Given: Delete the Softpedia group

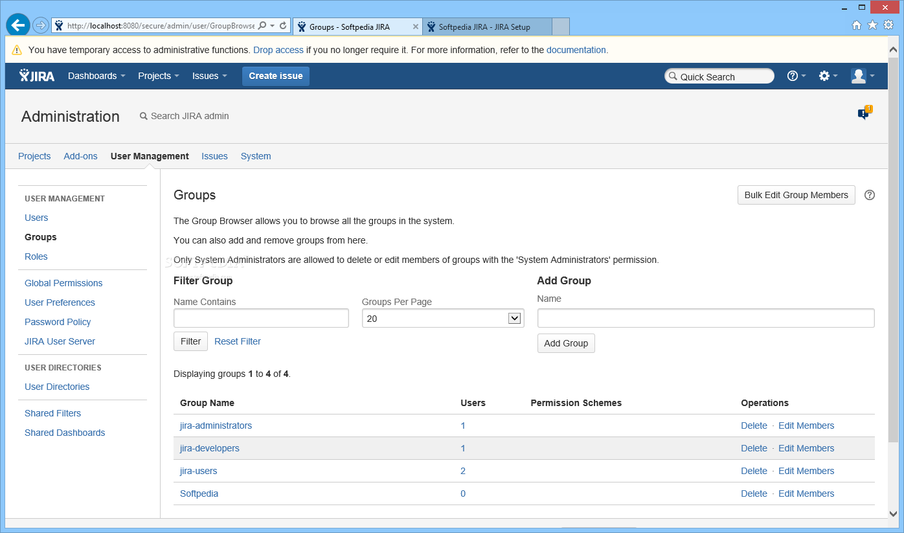Looking at the screenshot, I should click(x=754, y=493).
